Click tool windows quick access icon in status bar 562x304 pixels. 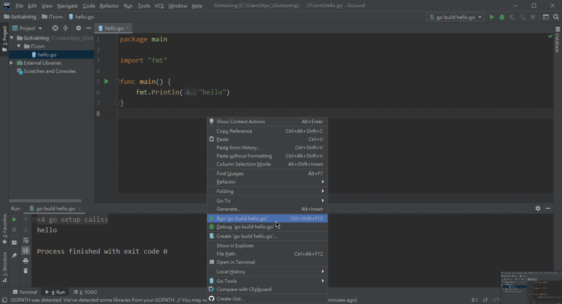pyautogui.click(x=4, y=300)
